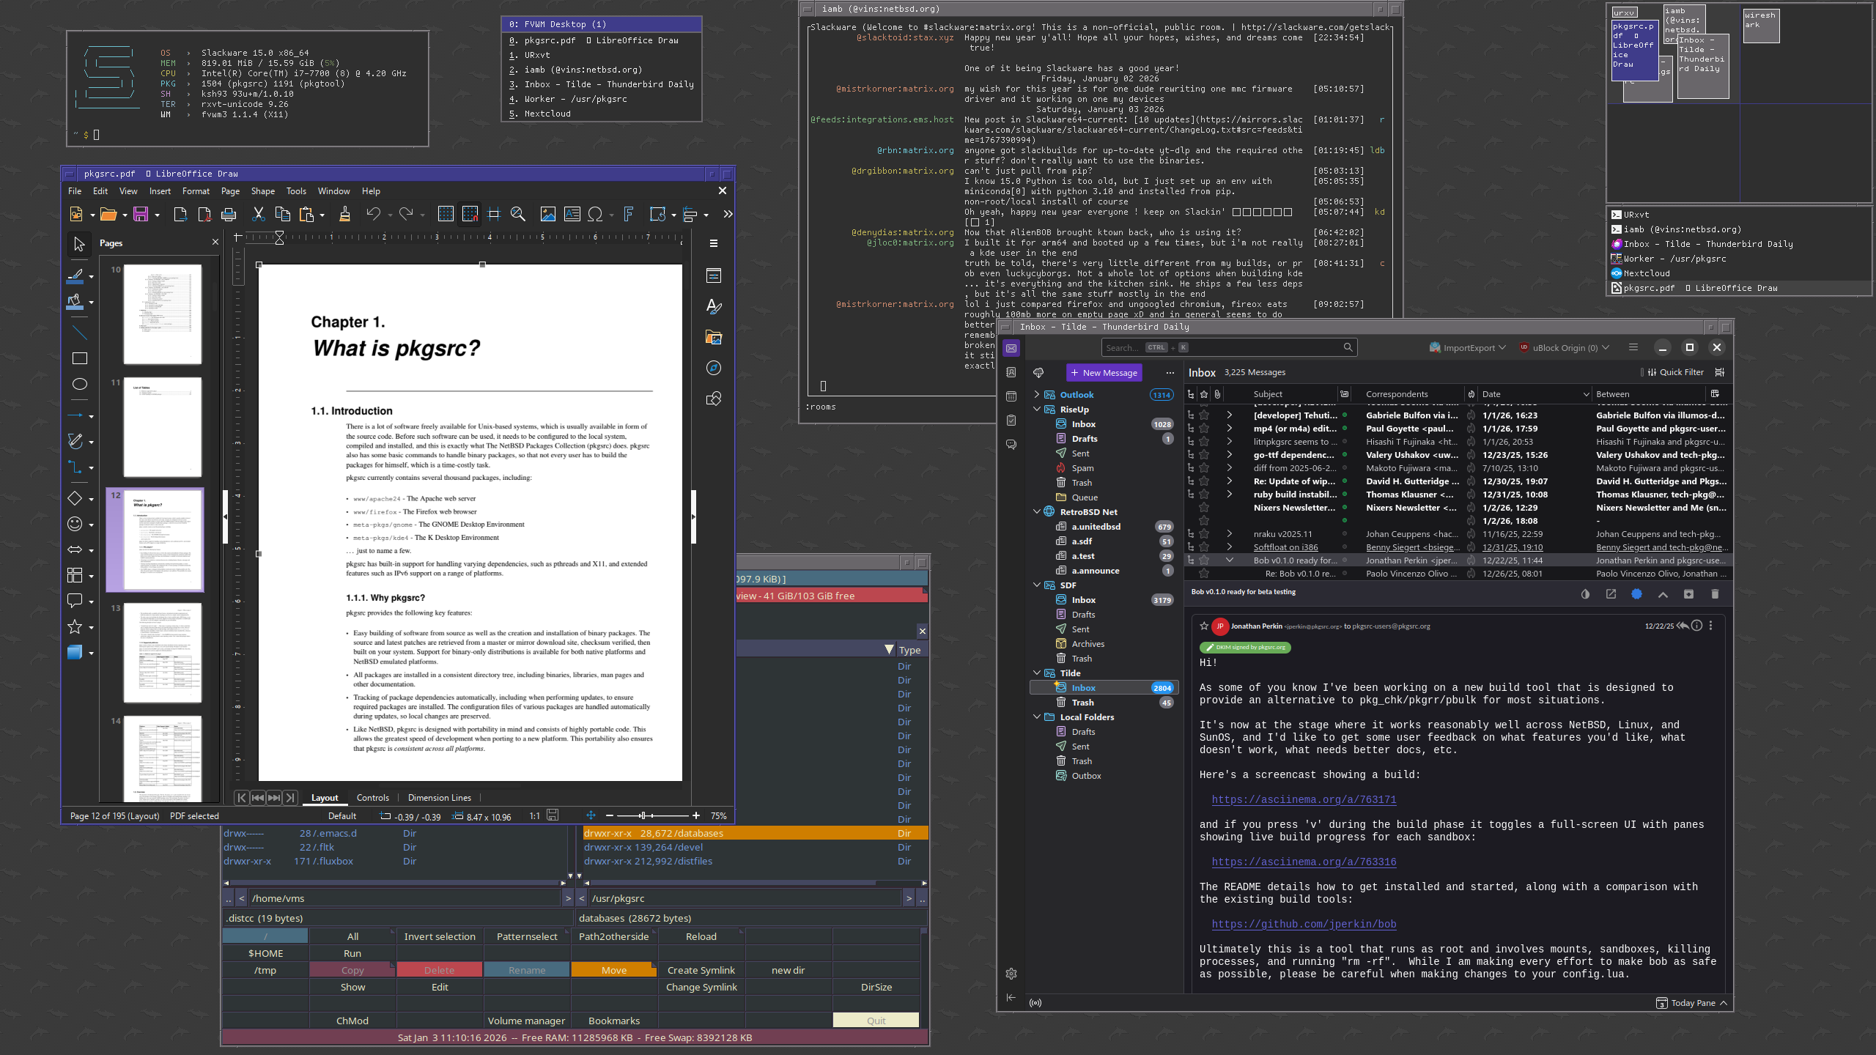The width and height of the screenshot is (1876, 1055).
Task: Open the Navigator sidebar compass icon
Action: coord(713,368)
